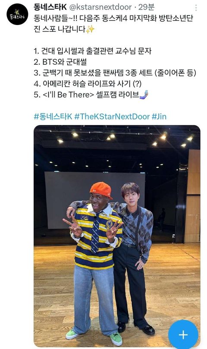Click the sparkles emoji after 나갑니다
Viewport: 207px width, 349px height.
90,29
